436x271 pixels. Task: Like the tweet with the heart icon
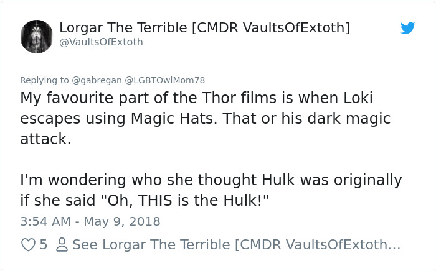coord(28,245)
